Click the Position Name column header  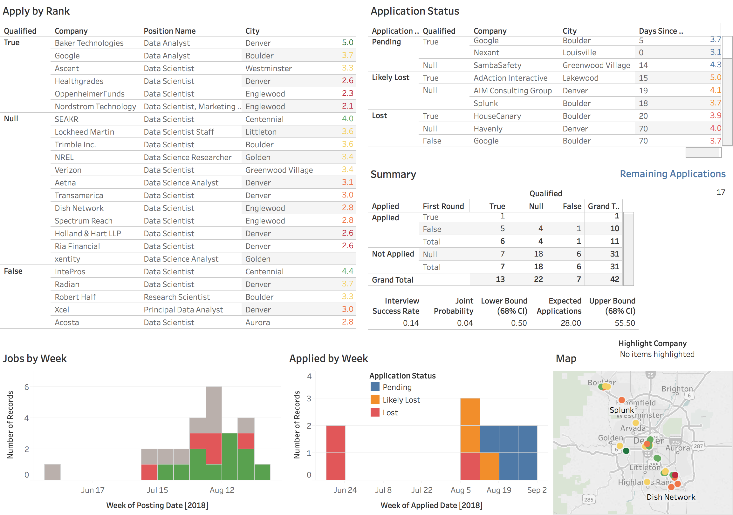169,31
